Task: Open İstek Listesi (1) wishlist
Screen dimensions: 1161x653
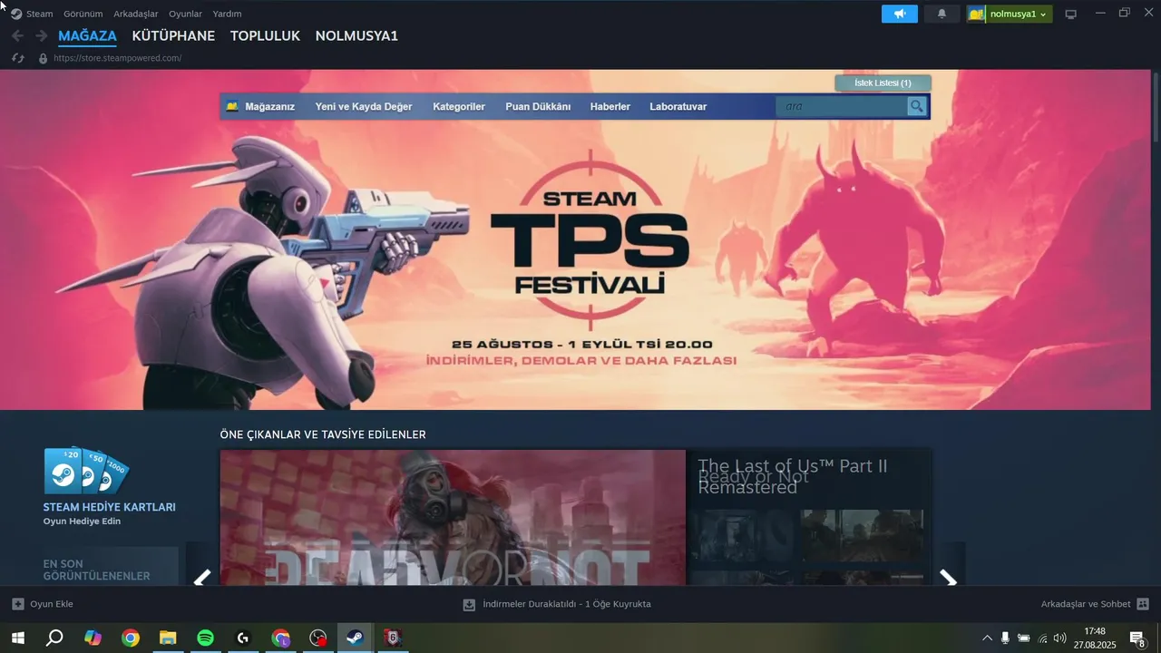Action: (x=883, y=83)
